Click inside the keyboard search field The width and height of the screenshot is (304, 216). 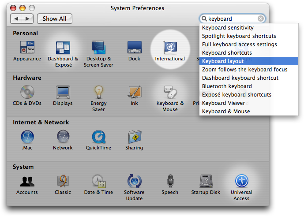[x=232, y=19]
